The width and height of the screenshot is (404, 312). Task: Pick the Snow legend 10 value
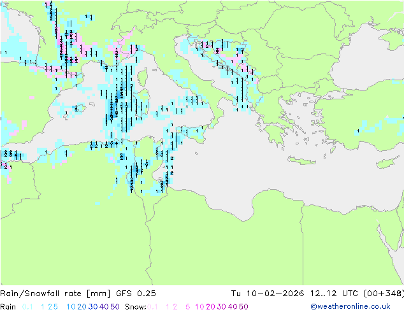pyautogui.click(x=199, y=307)
